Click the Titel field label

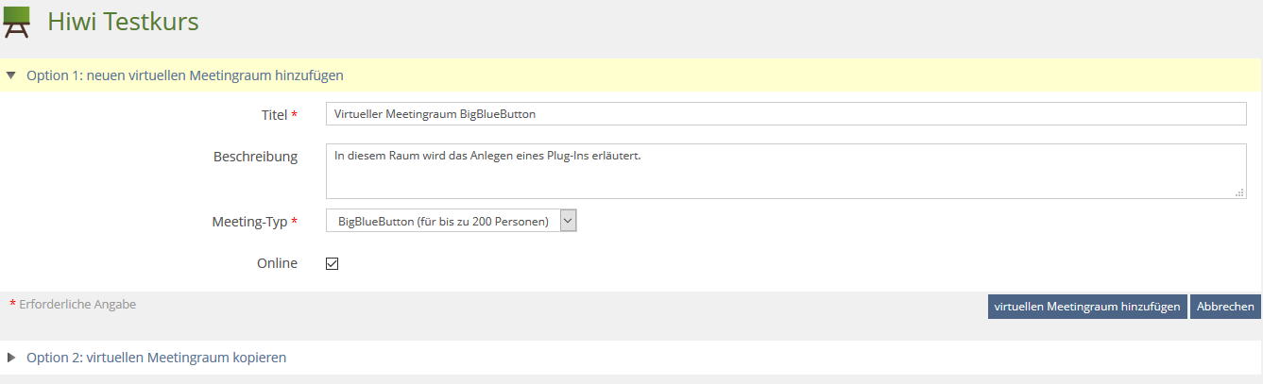pos(274,114)
